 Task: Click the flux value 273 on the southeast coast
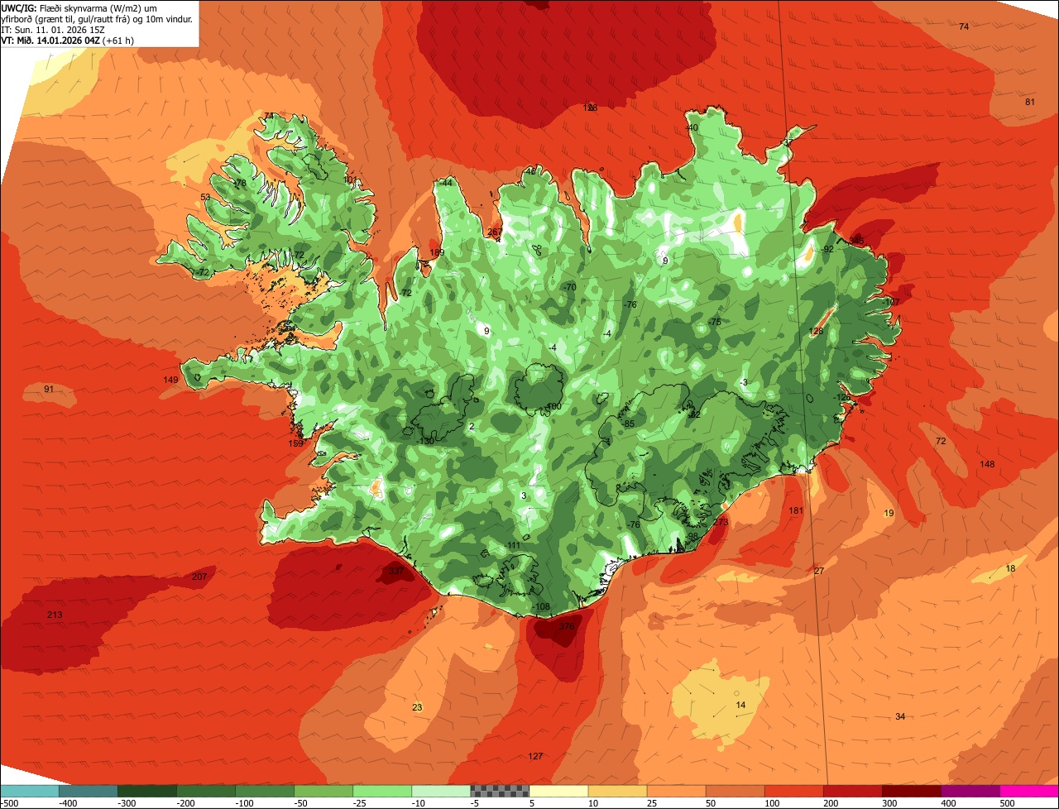point(721,522)
